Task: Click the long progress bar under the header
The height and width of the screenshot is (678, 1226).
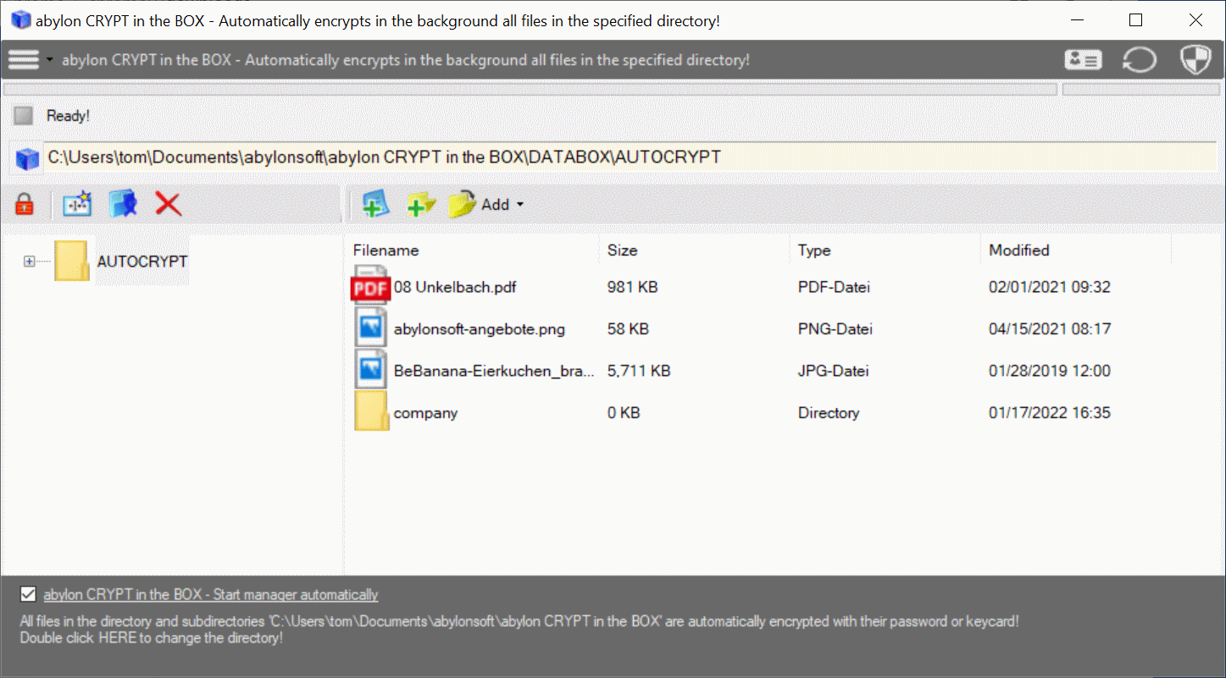Action: point(530,89)
